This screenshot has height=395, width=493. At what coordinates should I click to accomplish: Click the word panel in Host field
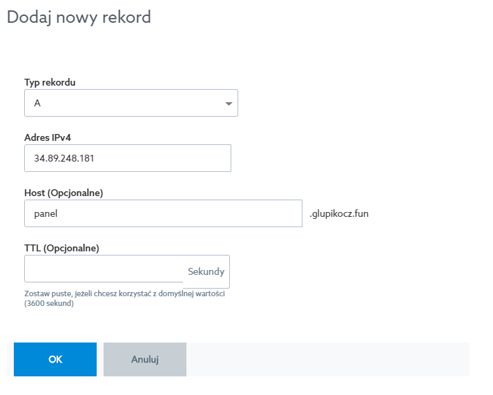(x=46, y=214)
